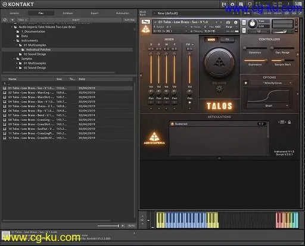
Task: Switch to the Files tab
Action: (41, 13)
